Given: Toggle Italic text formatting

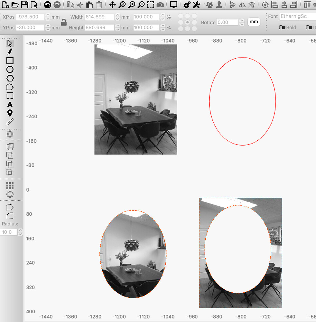Looking at the screenshot, I should click(x=310, y=27).
